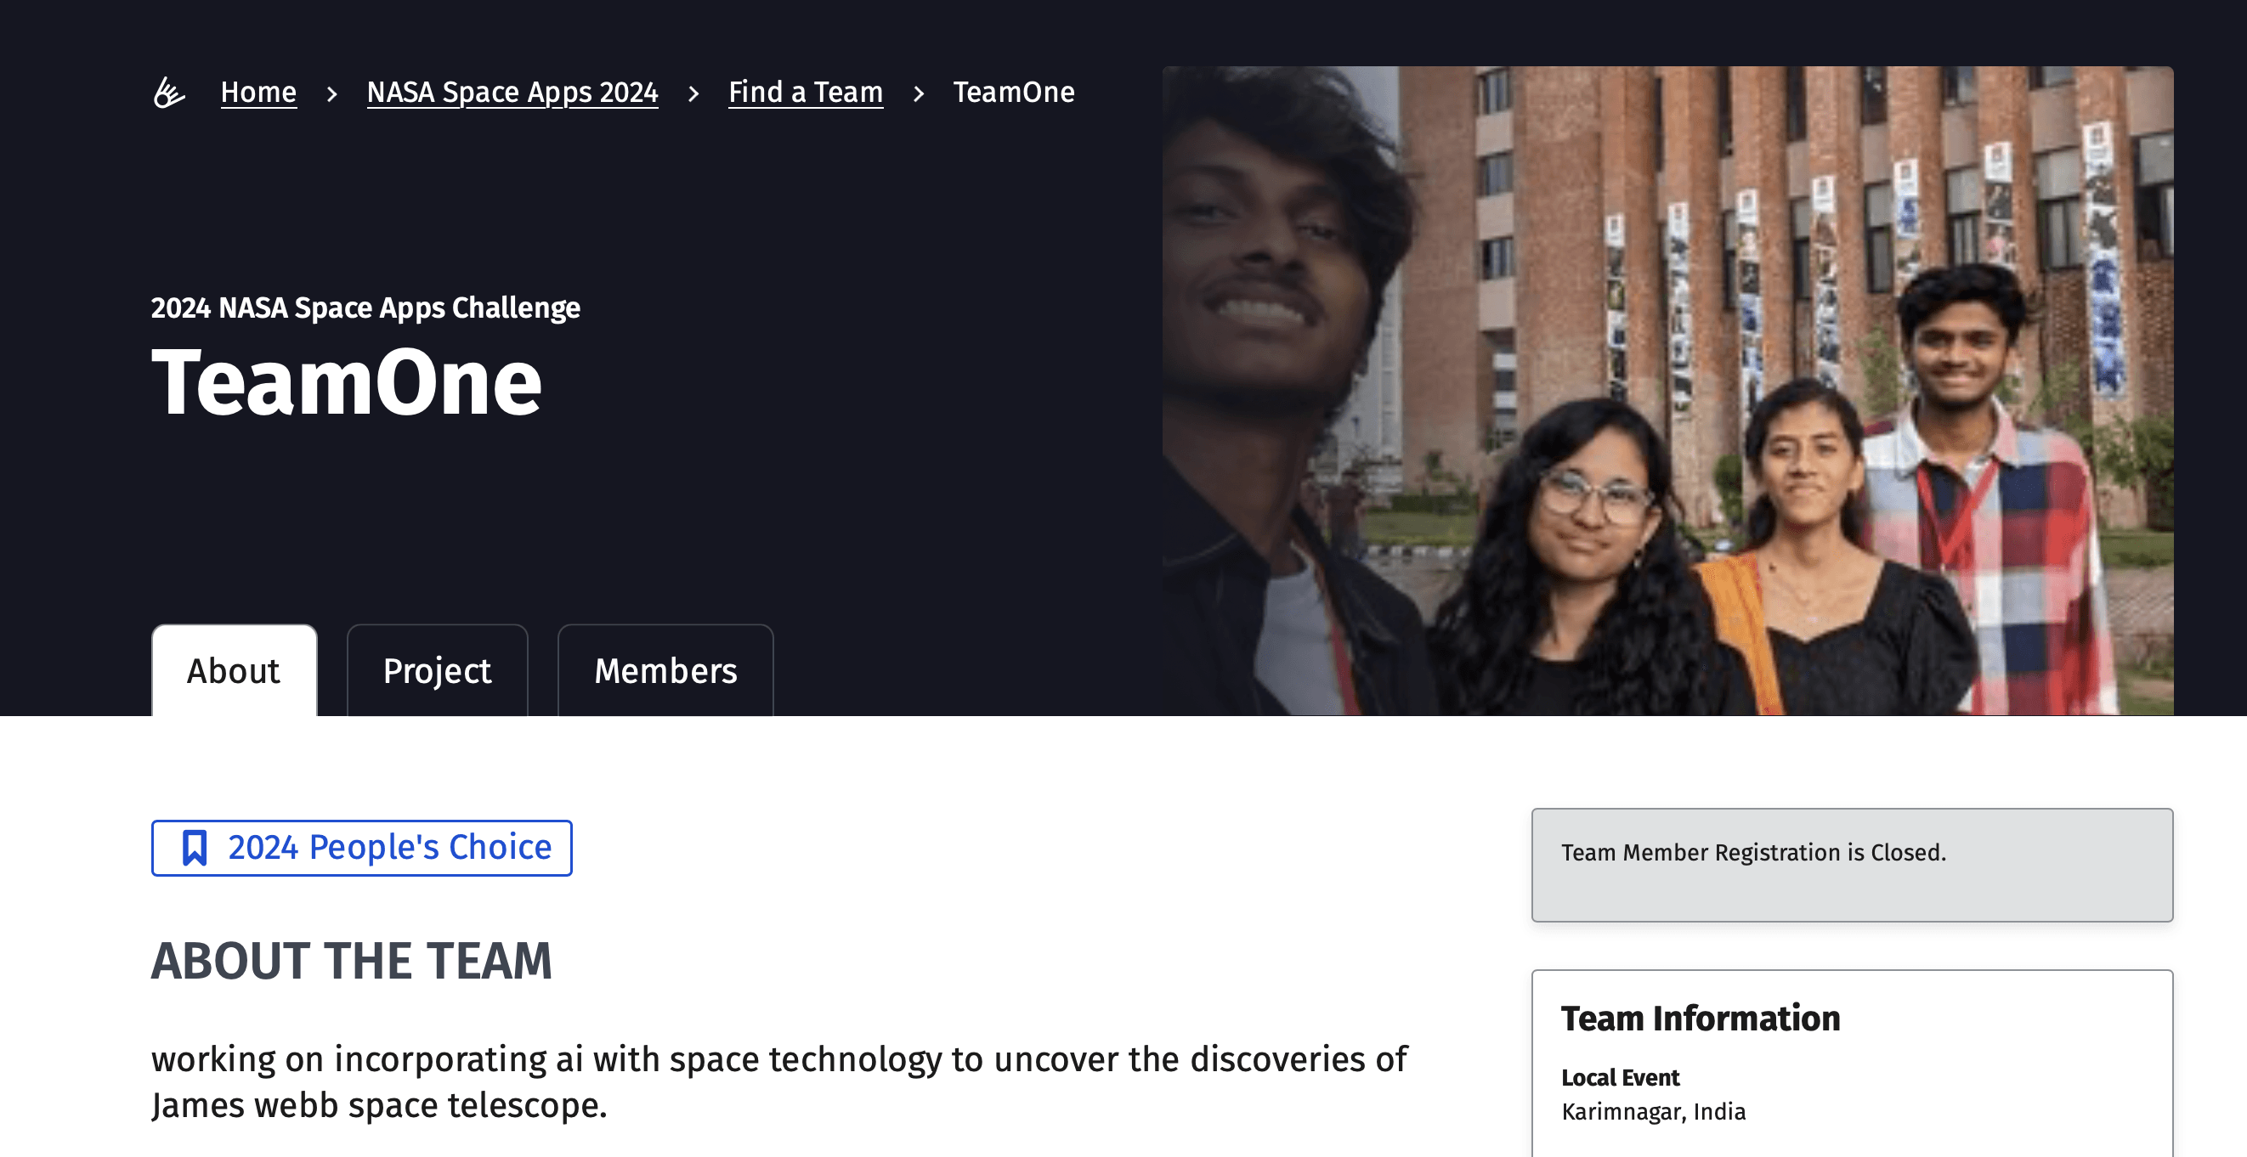Open the NASA Space Apps 2024 breadcrumb link
This screenshot has width=2247, height=1157.
tap(512, 92)
